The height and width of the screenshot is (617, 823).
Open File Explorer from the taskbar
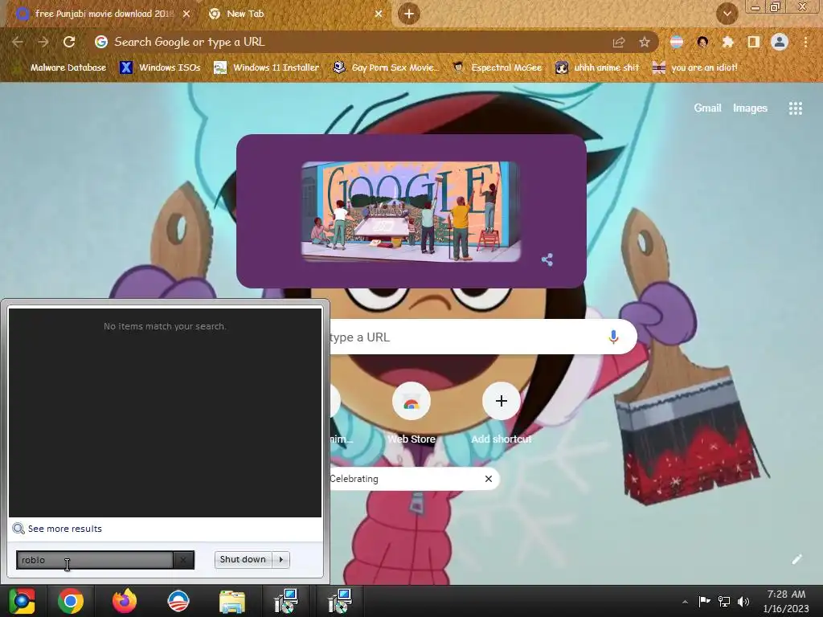coord(232,601)
